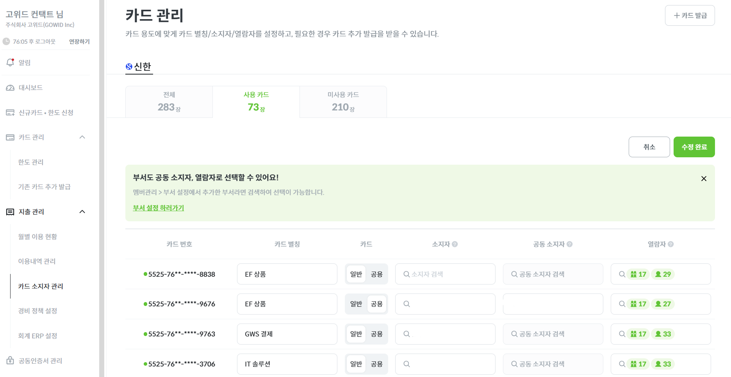Set card 8838 type to 공용
The width and height of the screenshot is (731, 377).
[376, 274]
